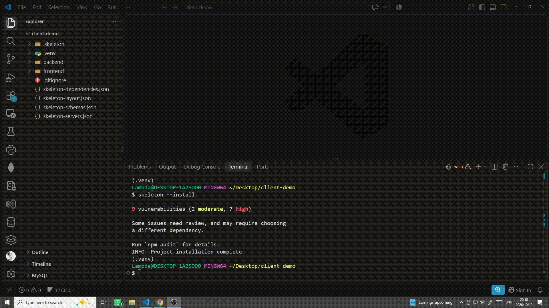Screen dimensions: 549x308
Task: Click the terminal scrollbar
Action: point(544,224)
